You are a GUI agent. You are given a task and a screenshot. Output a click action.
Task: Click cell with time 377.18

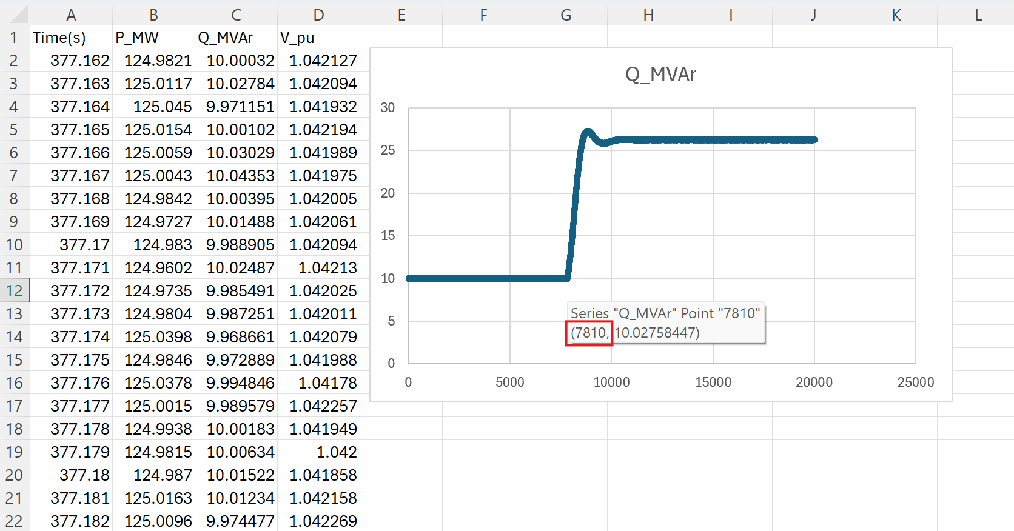[71, 475]
